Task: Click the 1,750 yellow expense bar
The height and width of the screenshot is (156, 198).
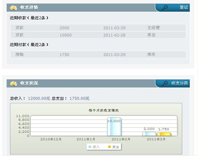Action: tap(164, 134)
